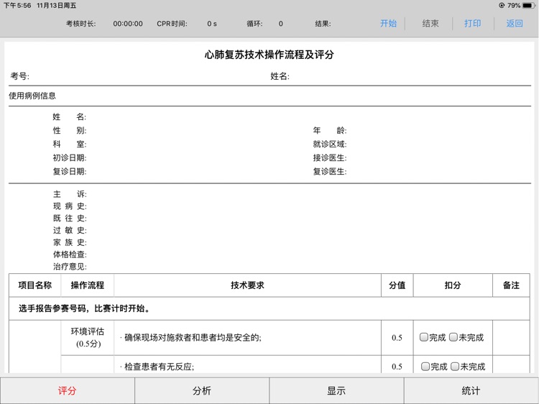Tap the 体格检查 label
Image resolution: width=539 pixels, height=404 pixels.
[70, 254]
